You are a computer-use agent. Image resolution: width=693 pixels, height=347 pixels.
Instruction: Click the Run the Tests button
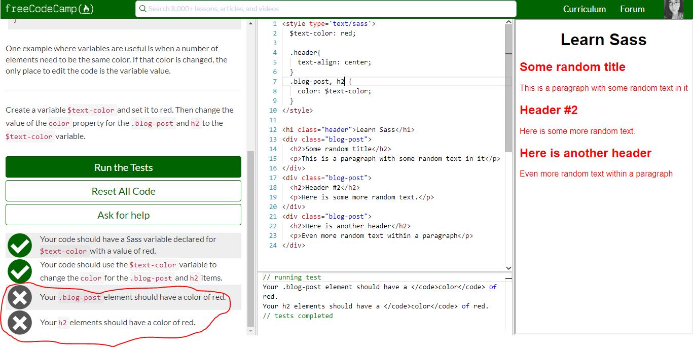[123, 167]
